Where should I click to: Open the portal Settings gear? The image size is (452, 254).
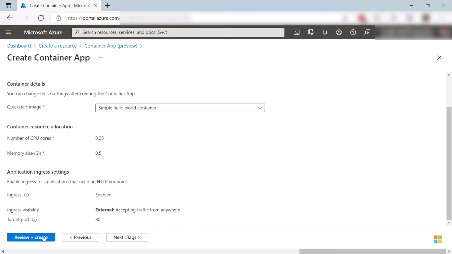[339, 32]
